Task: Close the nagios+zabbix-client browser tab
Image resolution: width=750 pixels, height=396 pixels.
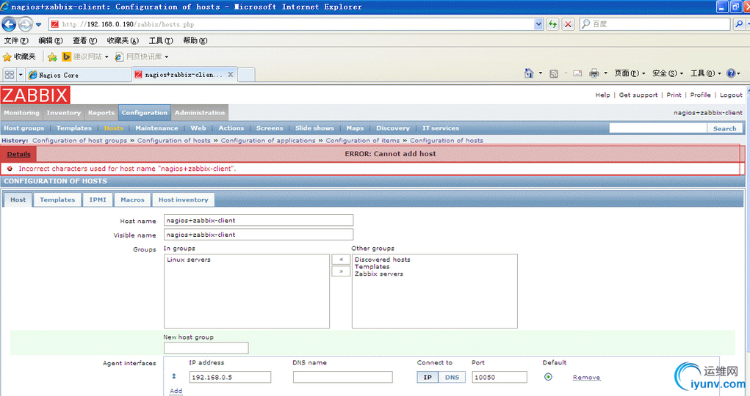Action: [231, 75]
